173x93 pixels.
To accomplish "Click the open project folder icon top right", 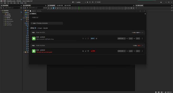I will (x=161, y=2).
